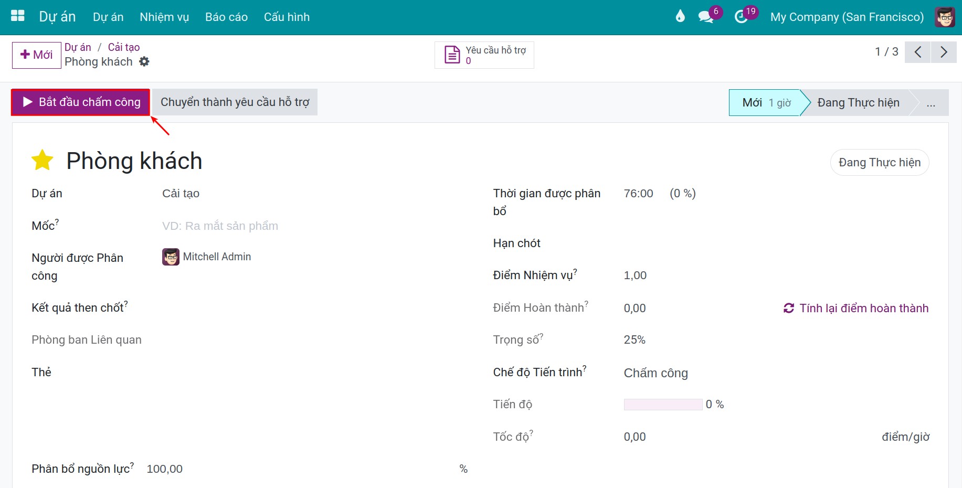Click Bắt đầu chấm công button
The height and width of the screenshot is (488, 962).
click(x=81, y=102)
